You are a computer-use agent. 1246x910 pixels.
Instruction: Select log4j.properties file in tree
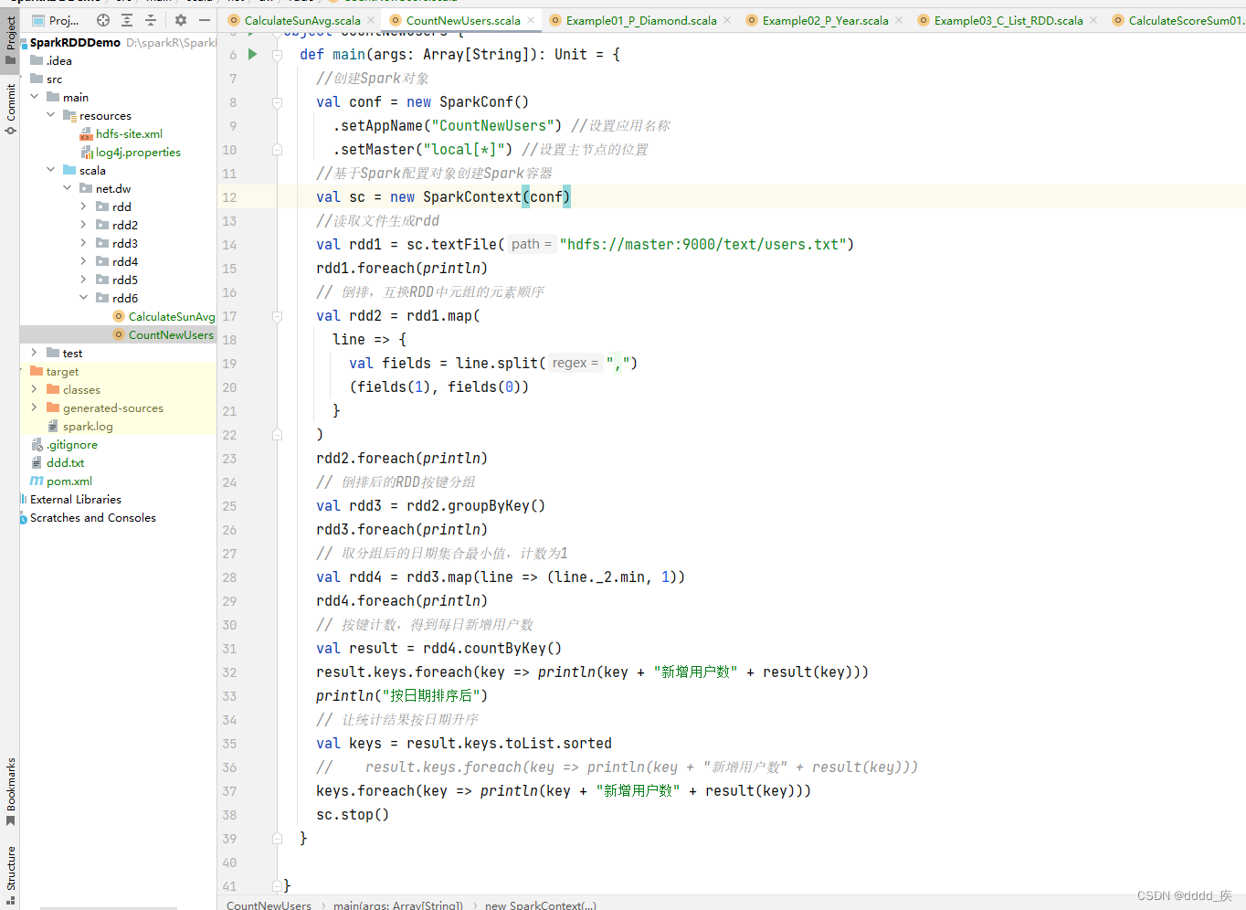pos(131,153)
